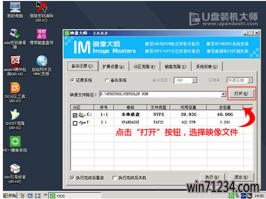Select the 启动网卡及MMC支持 globe icon
The image size is (266, 199).
[x=42, y=60]
